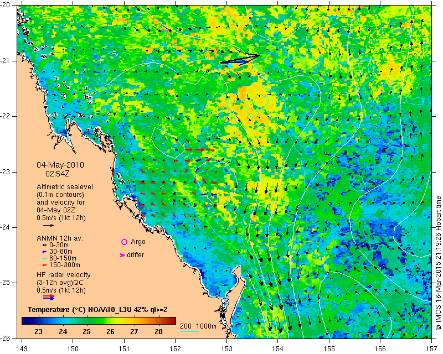Click the longitude axis label 155
443x354 pixels.
tap(329, 348)
